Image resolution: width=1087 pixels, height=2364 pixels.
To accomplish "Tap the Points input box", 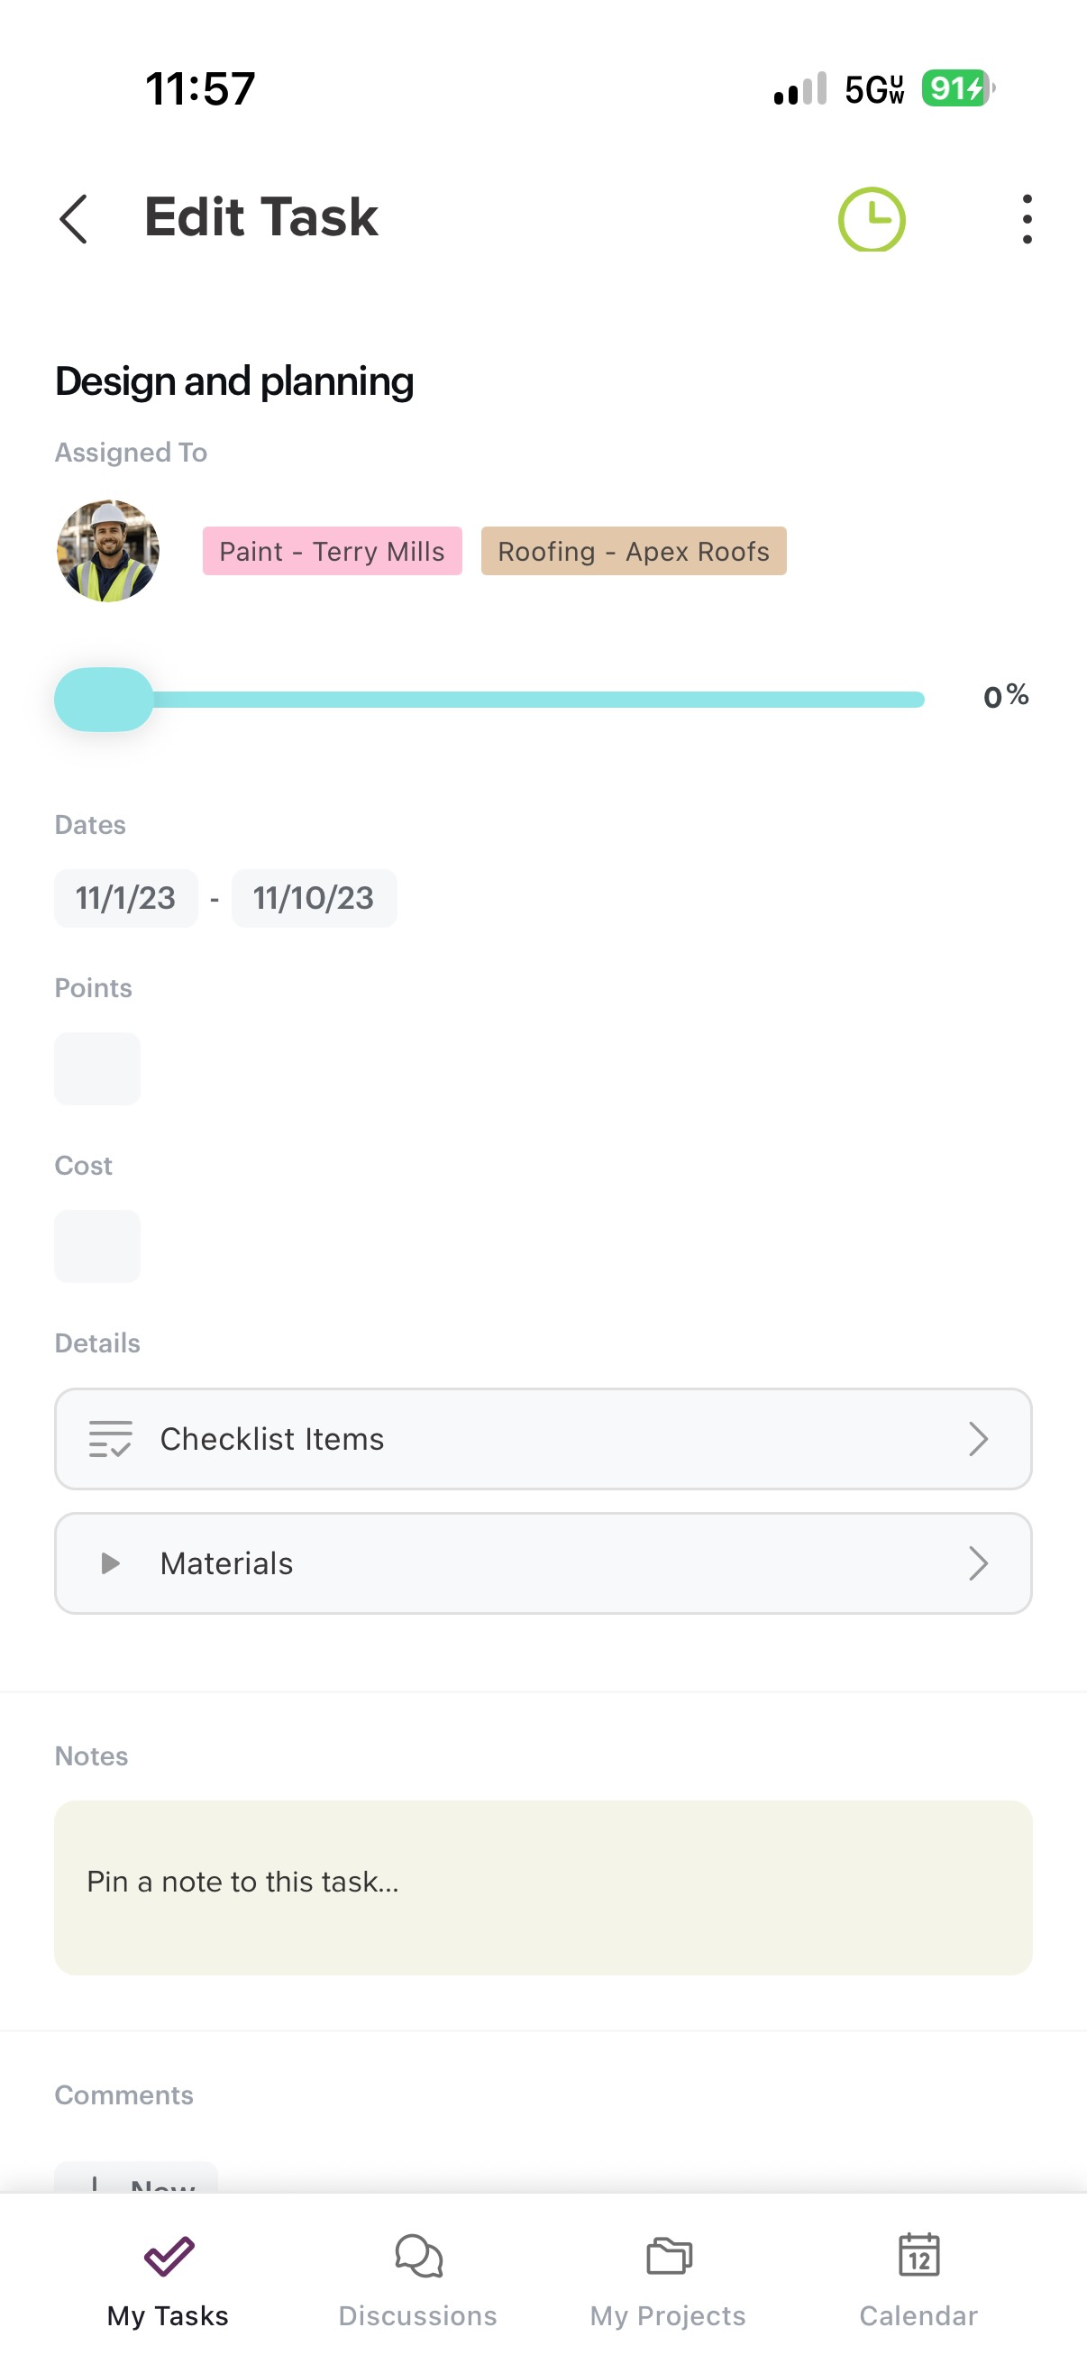I will 97,1068.
